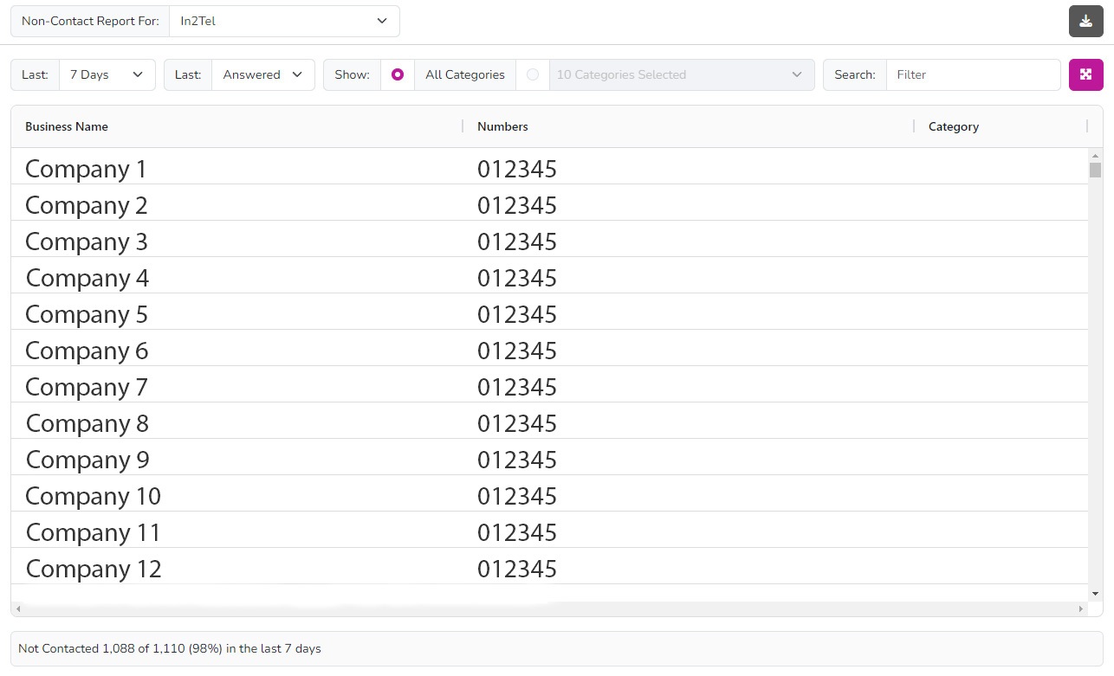
Task: Select the Company 9 row name
Action: click(x=87, y=460)
